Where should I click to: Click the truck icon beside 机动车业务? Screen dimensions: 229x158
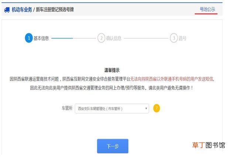click(x=7, y=10)
